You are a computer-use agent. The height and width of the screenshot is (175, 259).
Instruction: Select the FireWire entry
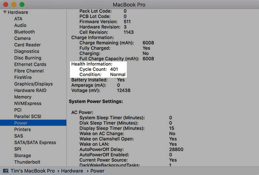point(23,77)
